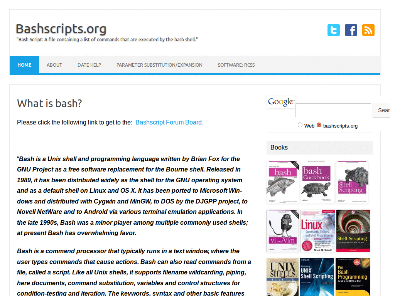Open the Twitter social icon

click(334, 30)
